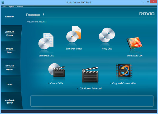Launch the Burn Disc Image icon

pyautogui.click(x=74, y=34)
